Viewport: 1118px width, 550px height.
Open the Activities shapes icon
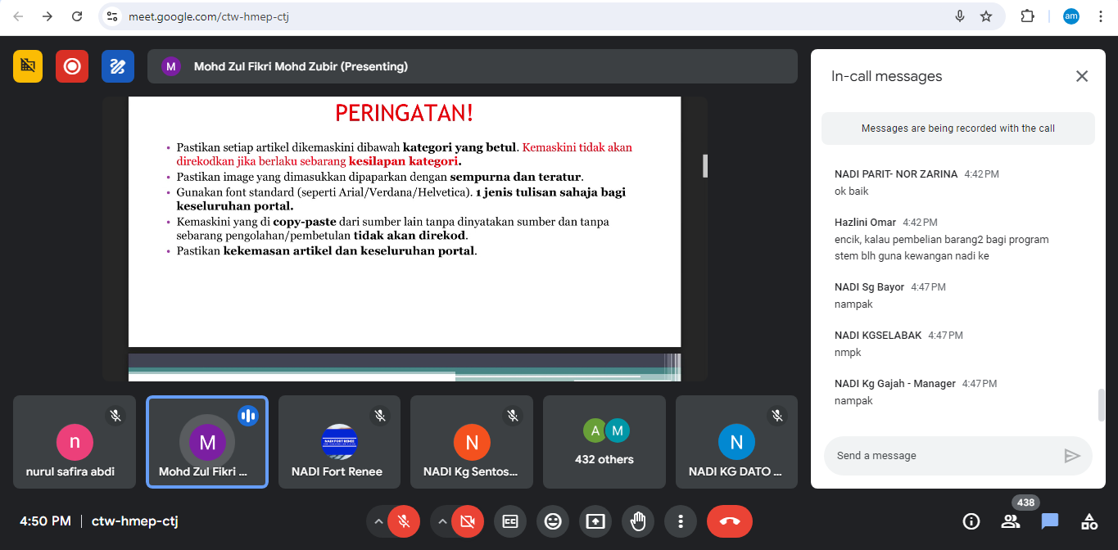(1089, 521)
